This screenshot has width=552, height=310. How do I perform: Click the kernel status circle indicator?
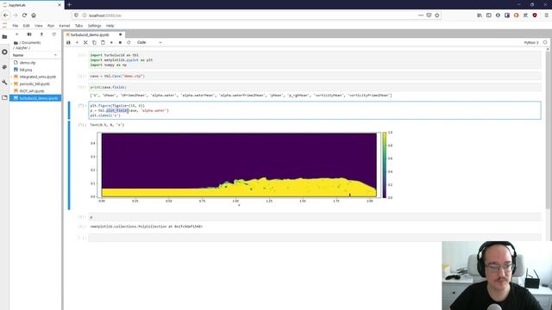545,42
